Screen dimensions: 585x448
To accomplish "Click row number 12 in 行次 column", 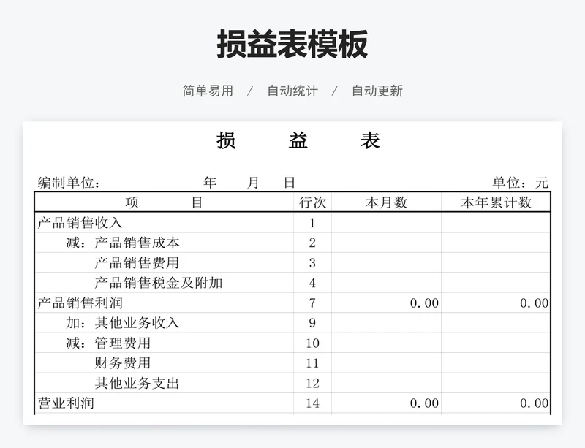I will click(313, 383).
